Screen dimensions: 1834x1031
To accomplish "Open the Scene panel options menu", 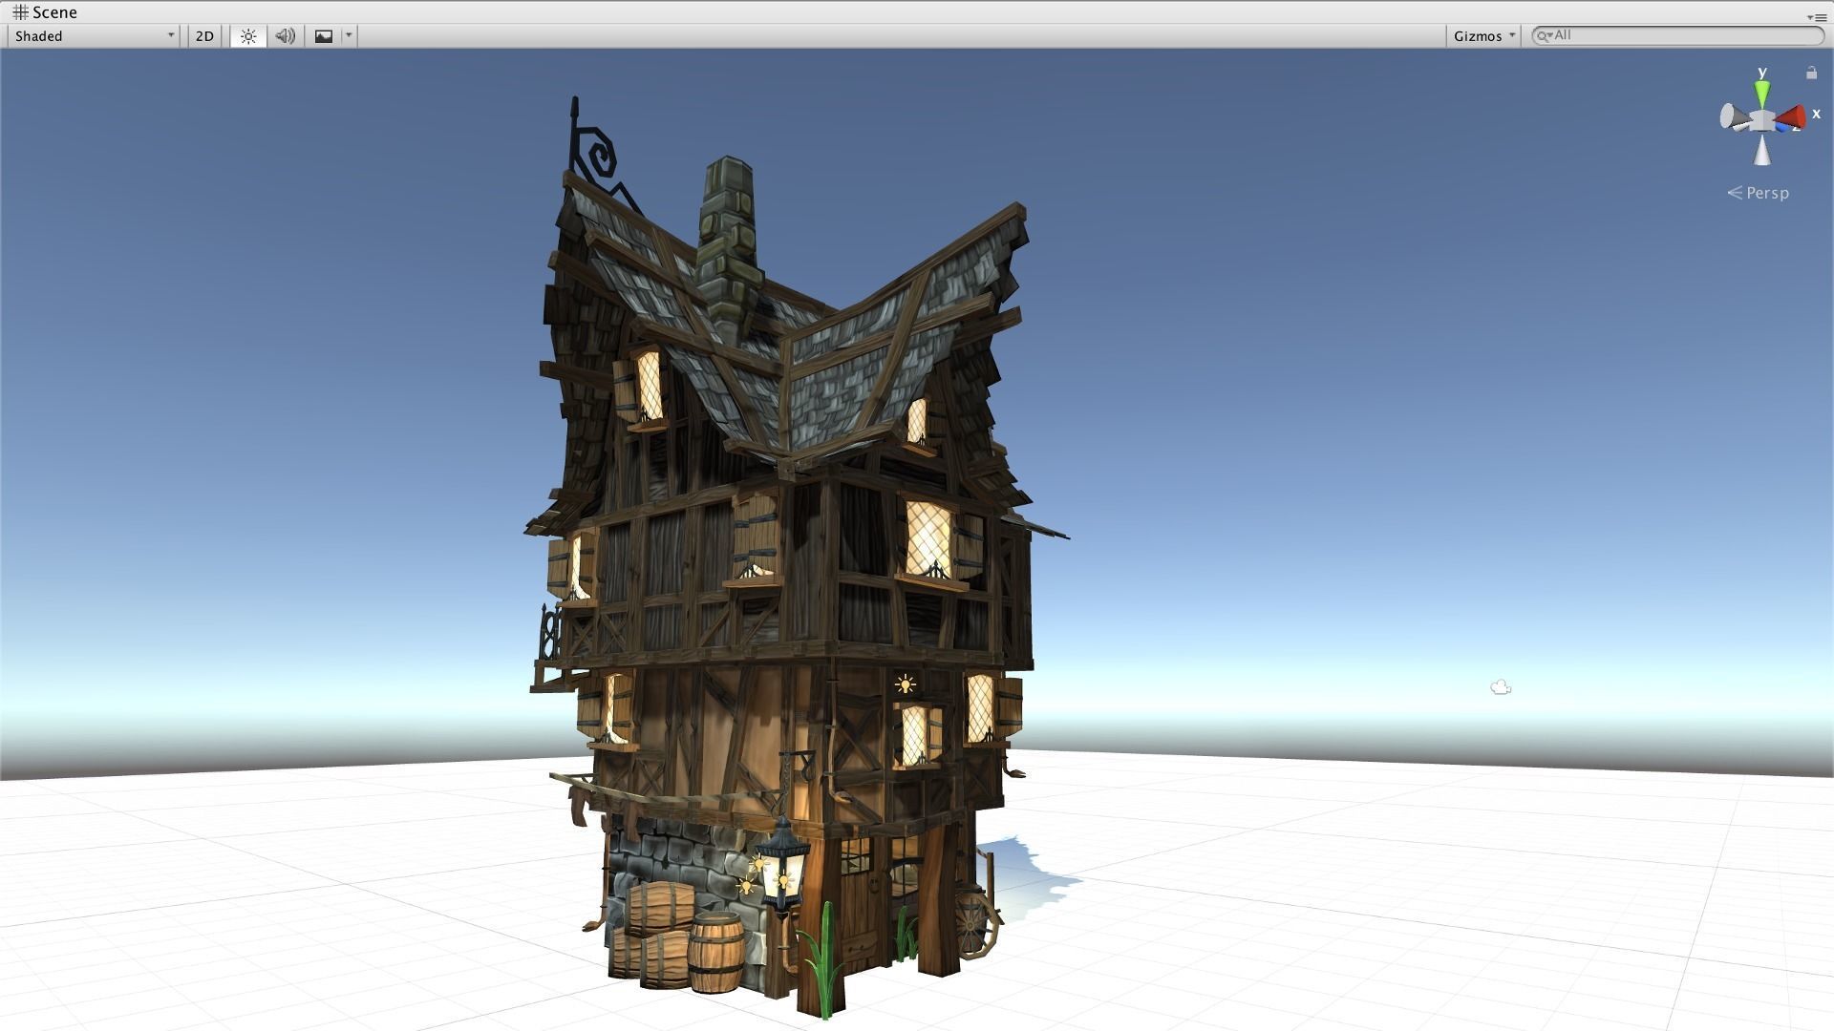I will point(1817,17).
